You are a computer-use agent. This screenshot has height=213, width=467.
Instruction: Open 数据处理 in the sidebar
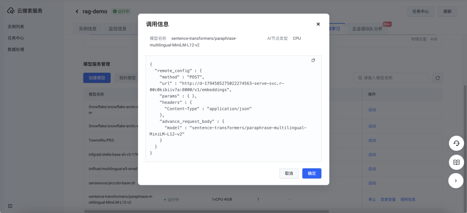coord(16,50)
